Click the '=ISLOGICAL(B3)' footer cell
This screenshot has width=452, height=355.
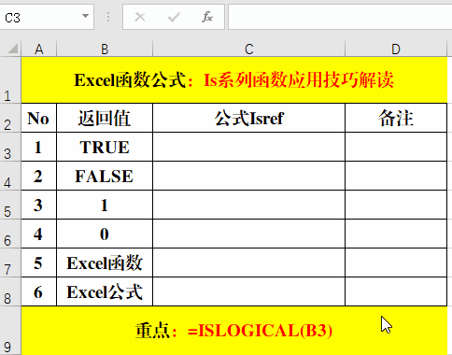(x=234, y=331)
